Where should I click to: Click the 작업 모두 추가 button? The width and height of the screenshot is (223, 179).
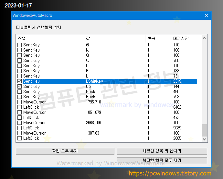[x=65, y=151]
